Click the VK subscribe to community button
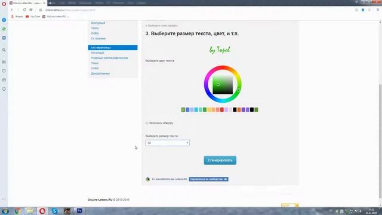Screen dimensions: 382x215 [x=208, y=179]
